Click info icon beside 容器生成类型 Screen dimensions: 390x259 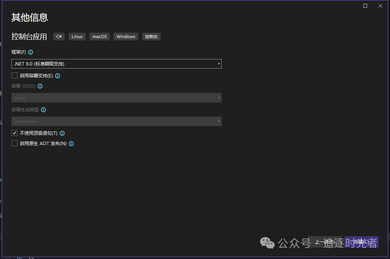coord(43,110)
